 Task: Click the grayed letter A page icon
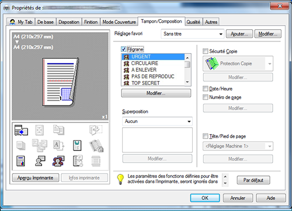click(x=58, y=145)
